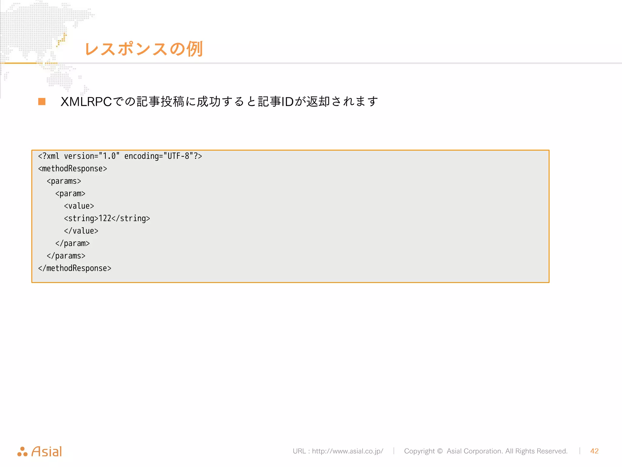Click the opening <param> line
Screen dimensions: 622x467
70,194
